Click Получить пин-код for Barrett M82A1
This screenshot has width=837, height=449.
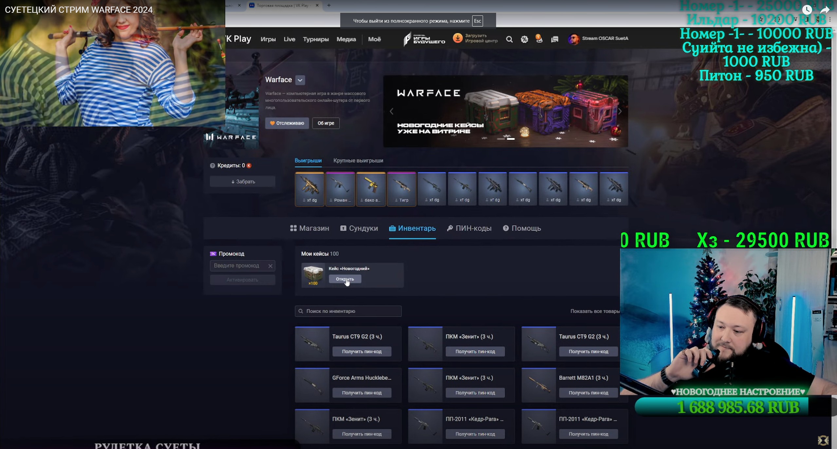click(x=588, y=393)
